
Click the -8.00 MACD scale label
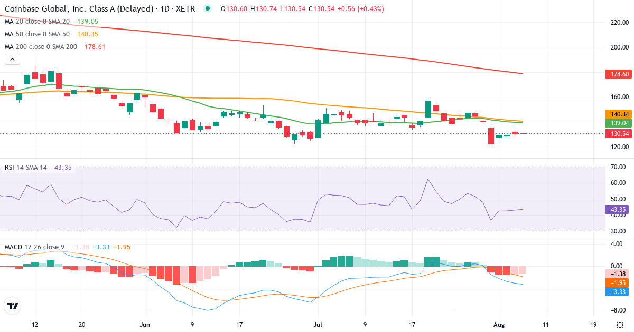(619, 310)
